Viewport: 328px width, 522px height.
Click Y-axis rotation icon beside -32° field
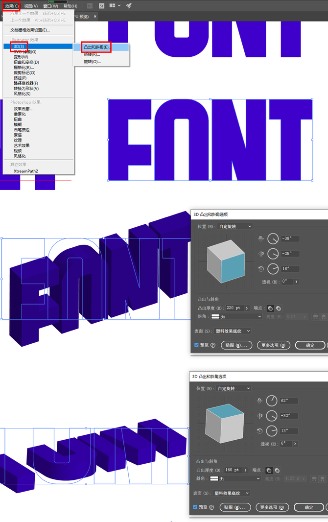tap(260, 415)
